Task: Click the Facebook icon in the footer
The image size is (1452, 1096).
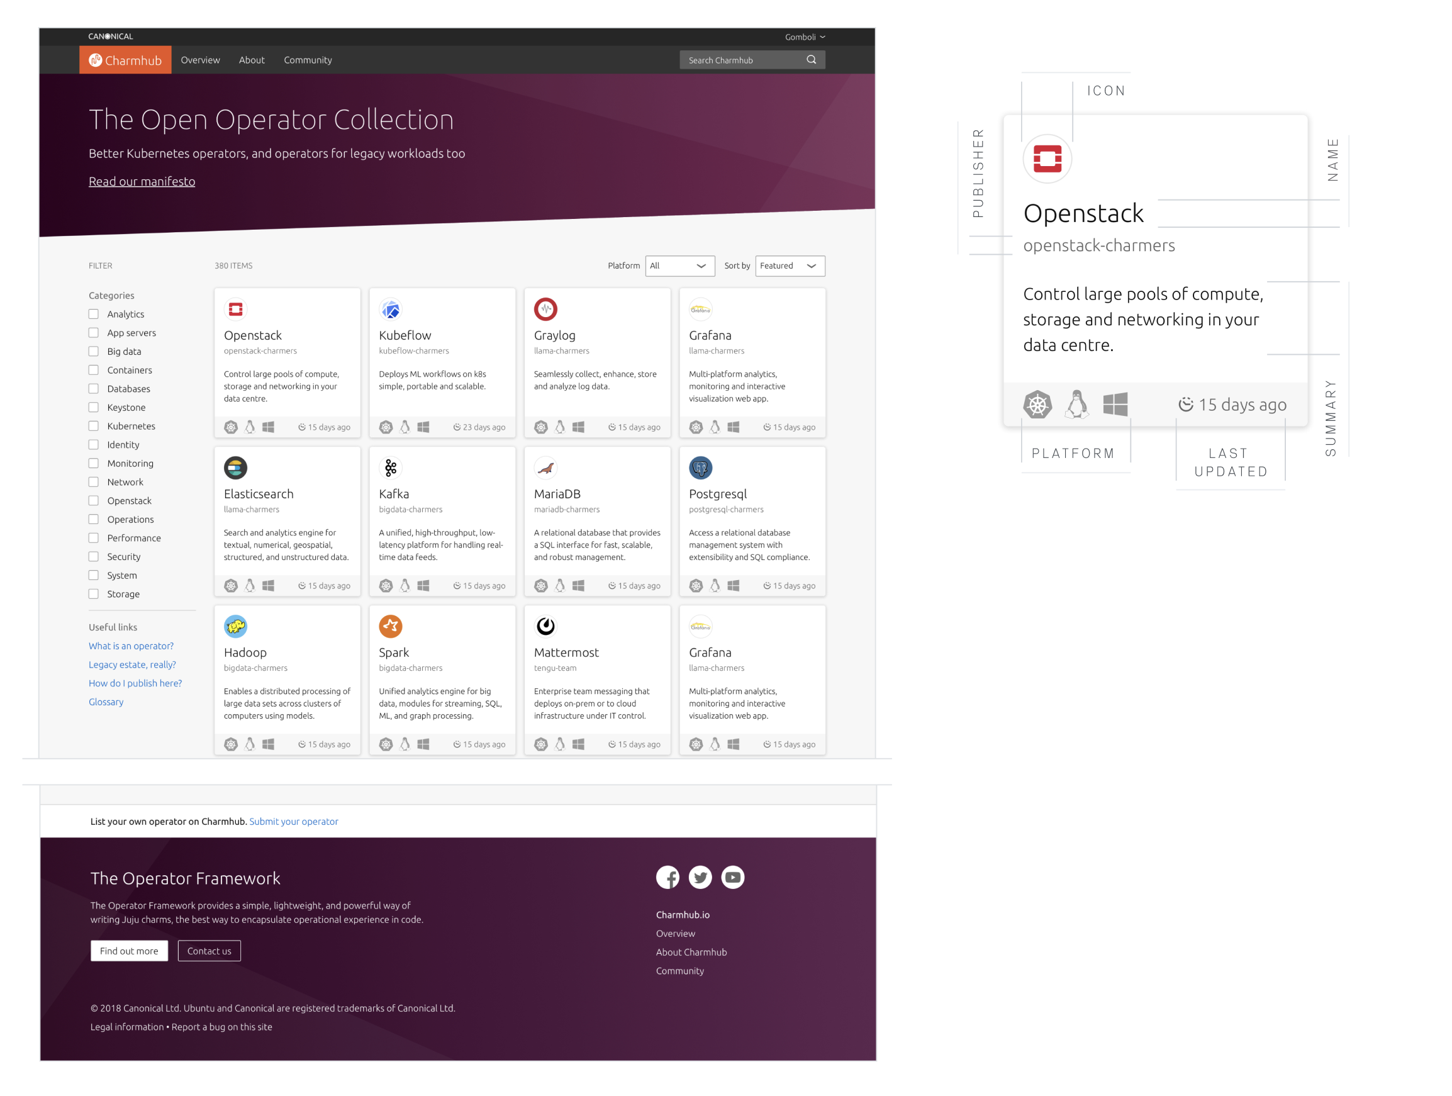Action: (x=667, y=878)
